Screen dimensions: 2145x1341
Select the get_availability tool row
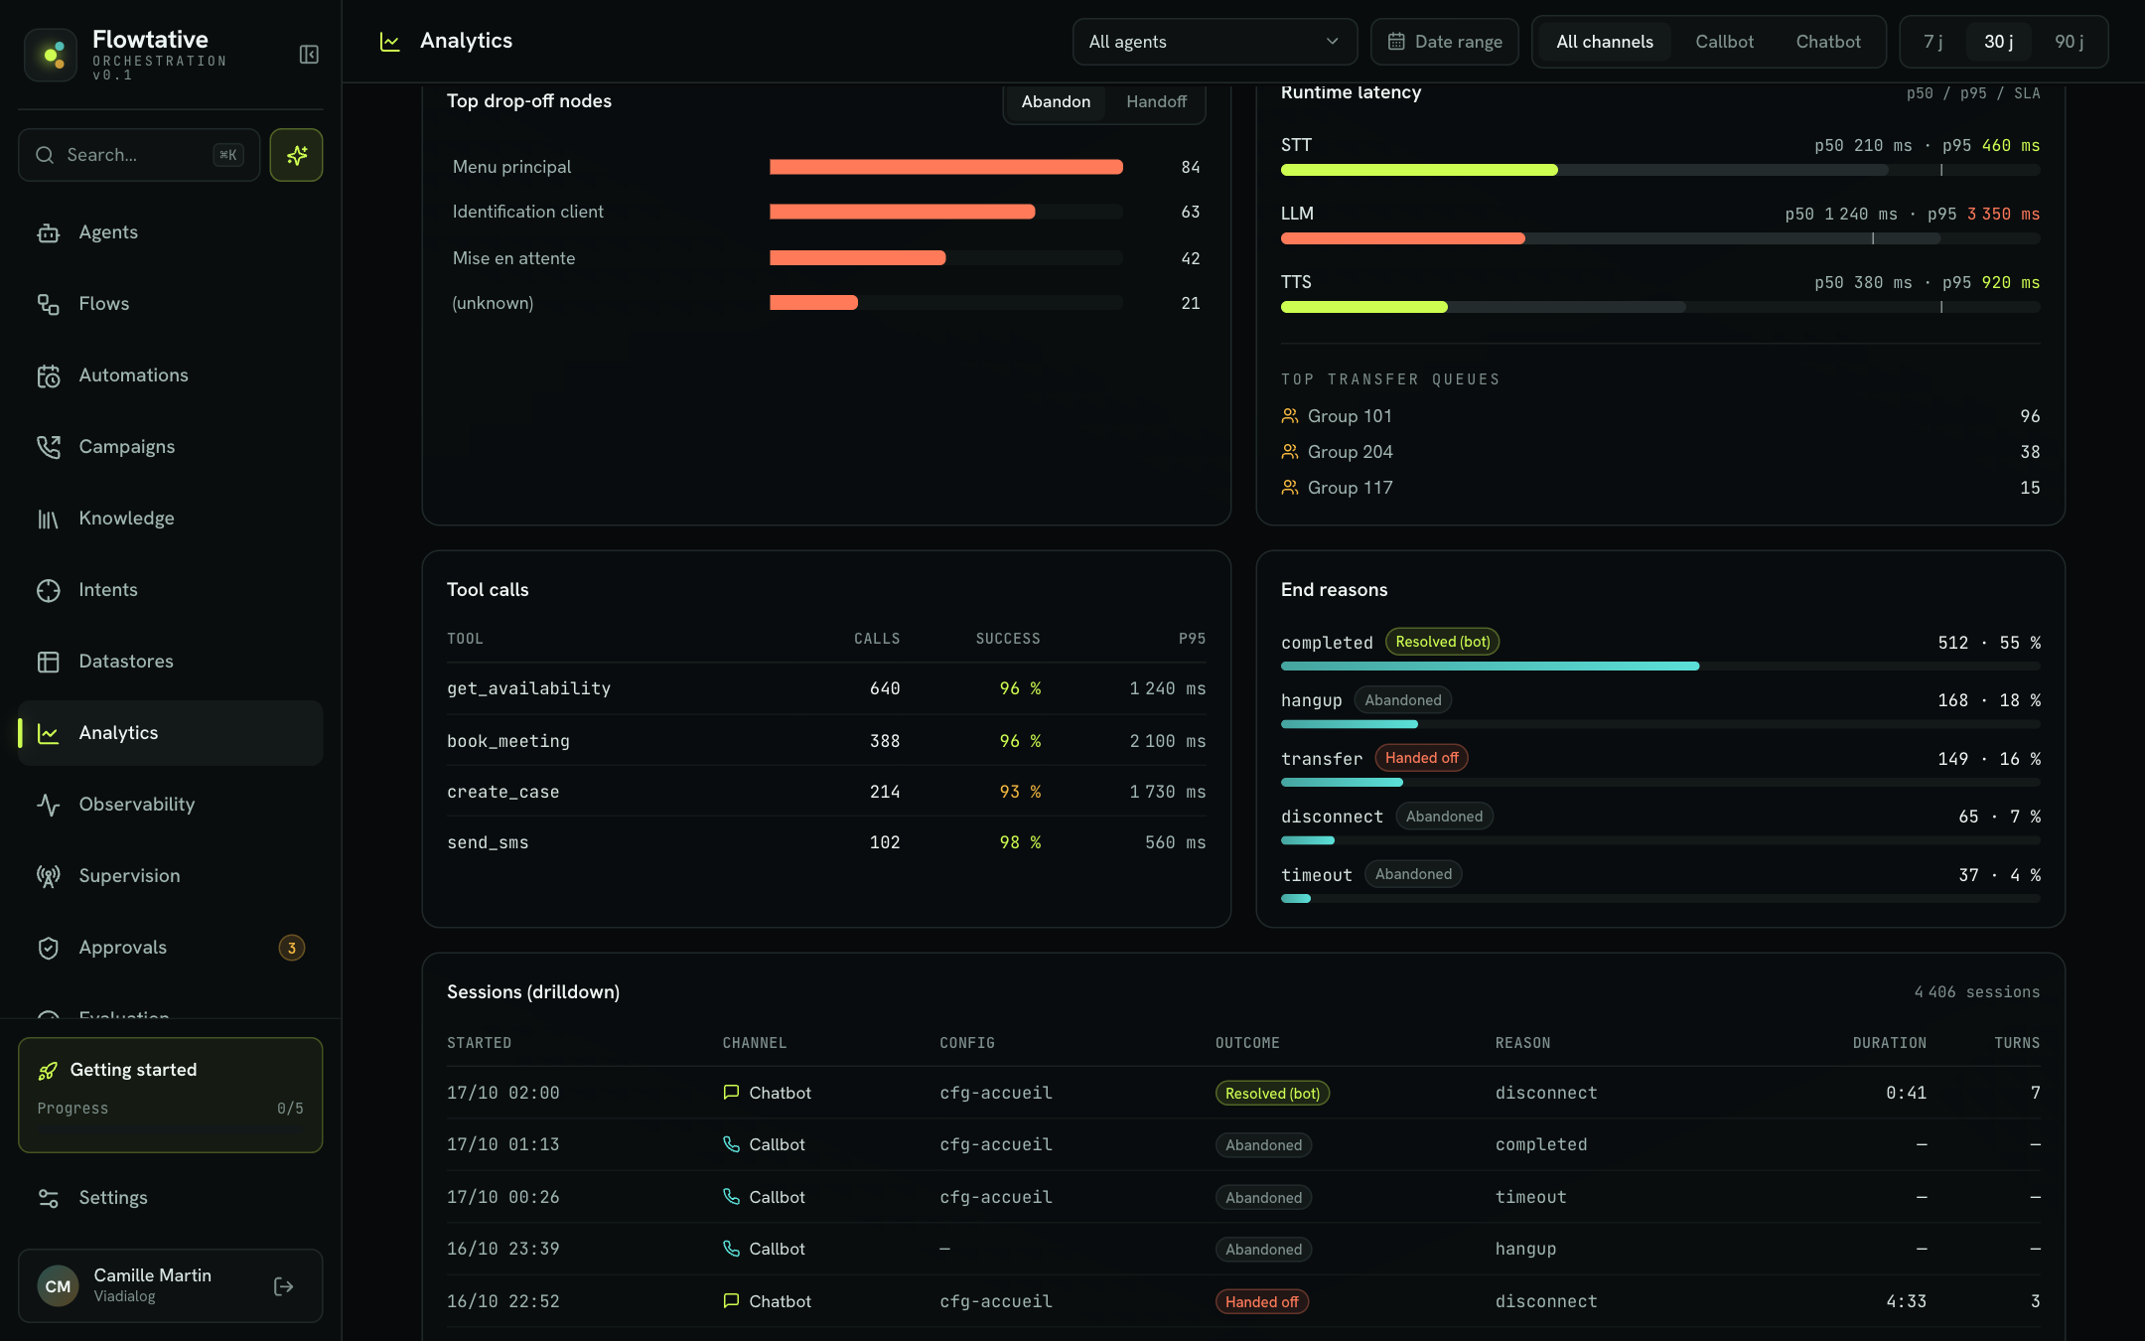826,688
